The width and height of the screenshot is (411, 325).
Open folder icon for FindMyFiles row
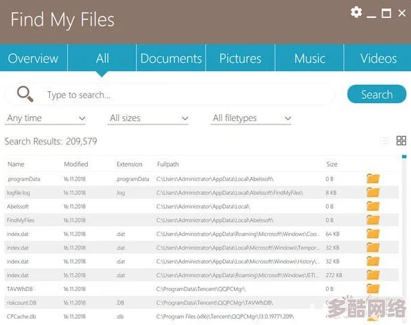pyautogui.click(x=373, y=220)
